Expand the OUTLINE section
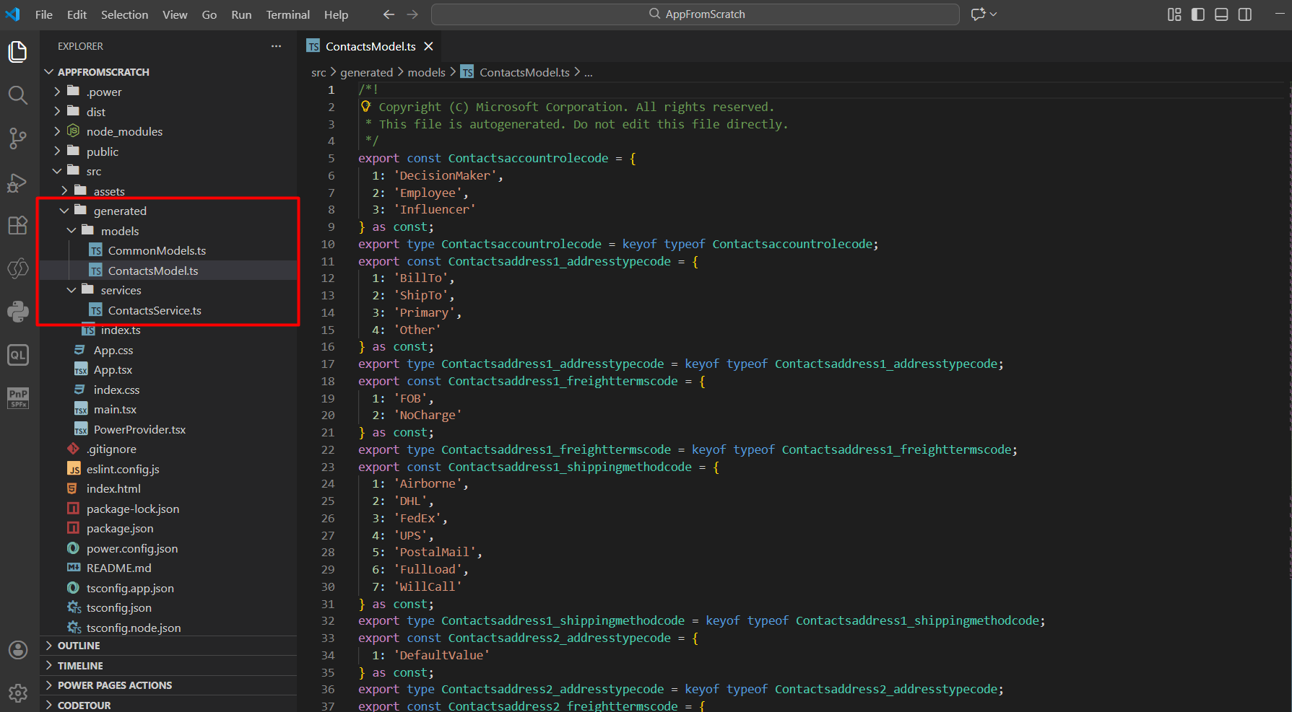The height and width of the screenshot is (712, 1292). [79, 646]
